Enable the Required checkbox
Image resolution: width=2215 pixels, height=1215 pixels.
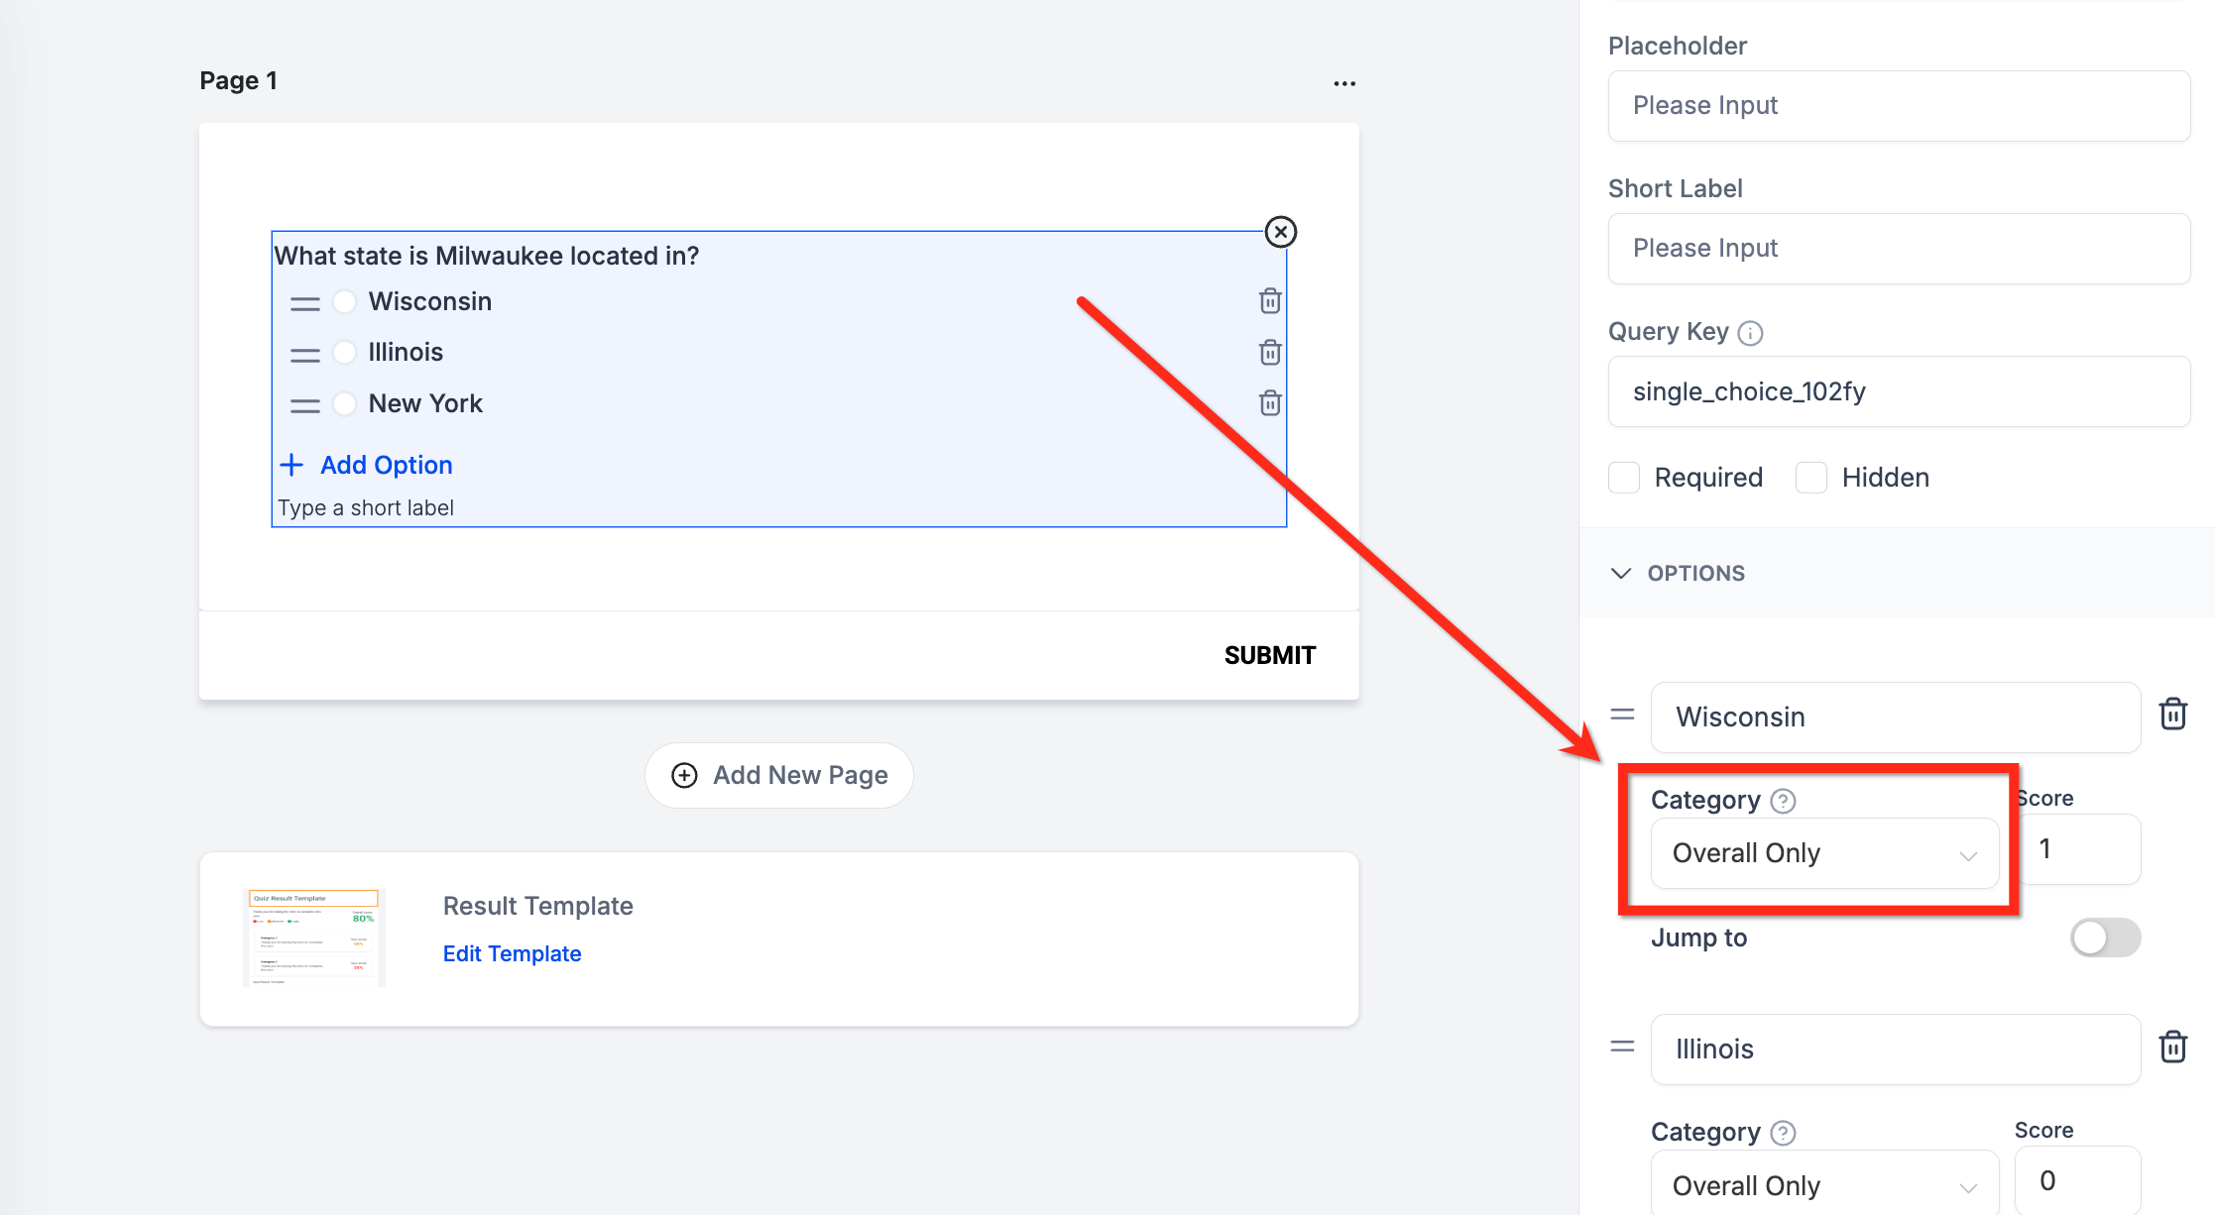pos(1624,478)
